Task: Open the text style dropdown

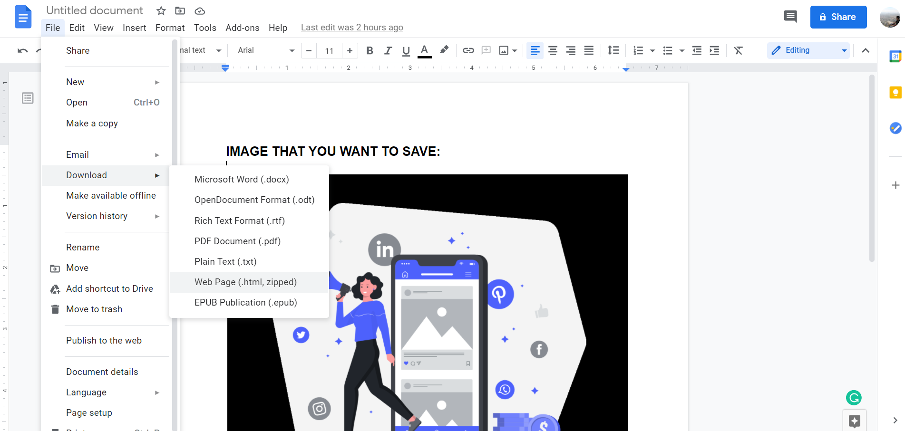Action: 200,50
